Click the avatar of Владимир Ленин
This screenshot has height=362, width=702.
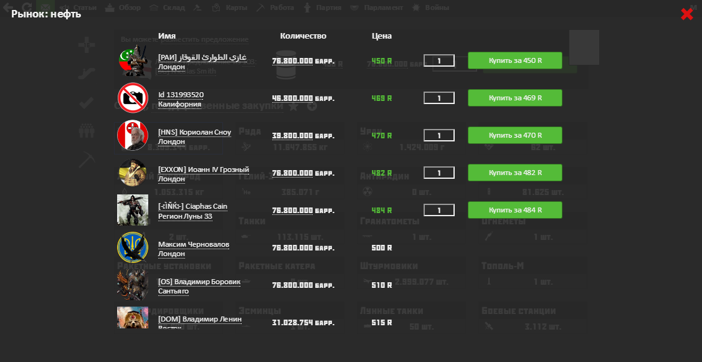[133, 318]
